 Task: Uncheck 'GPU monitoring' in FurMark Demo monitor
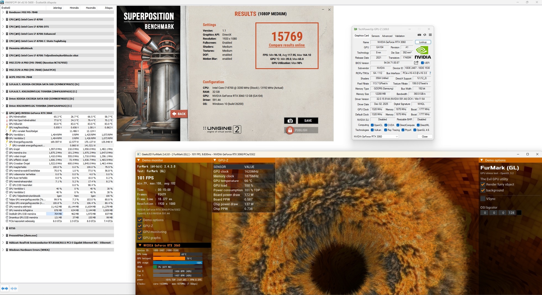pyautogui.click(x=140, y=232)
